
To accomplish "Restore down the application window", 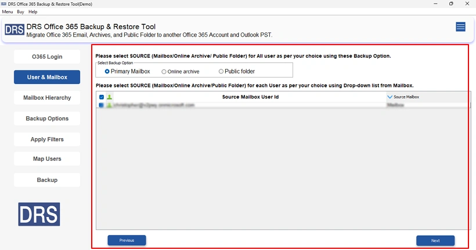I will click(451, 3).
